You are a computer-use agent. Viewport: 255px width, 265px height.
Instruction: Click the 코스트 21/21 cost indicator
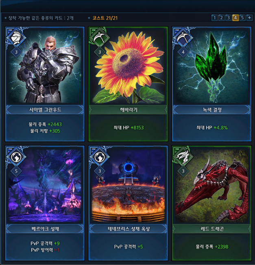point(105,18)
